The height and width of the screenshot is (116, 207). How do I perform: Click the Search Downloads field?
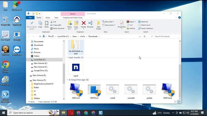[164, 36]
